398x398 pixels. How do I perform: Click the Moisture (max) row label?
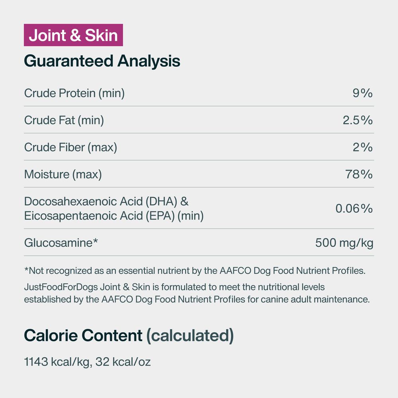point(63,174)
